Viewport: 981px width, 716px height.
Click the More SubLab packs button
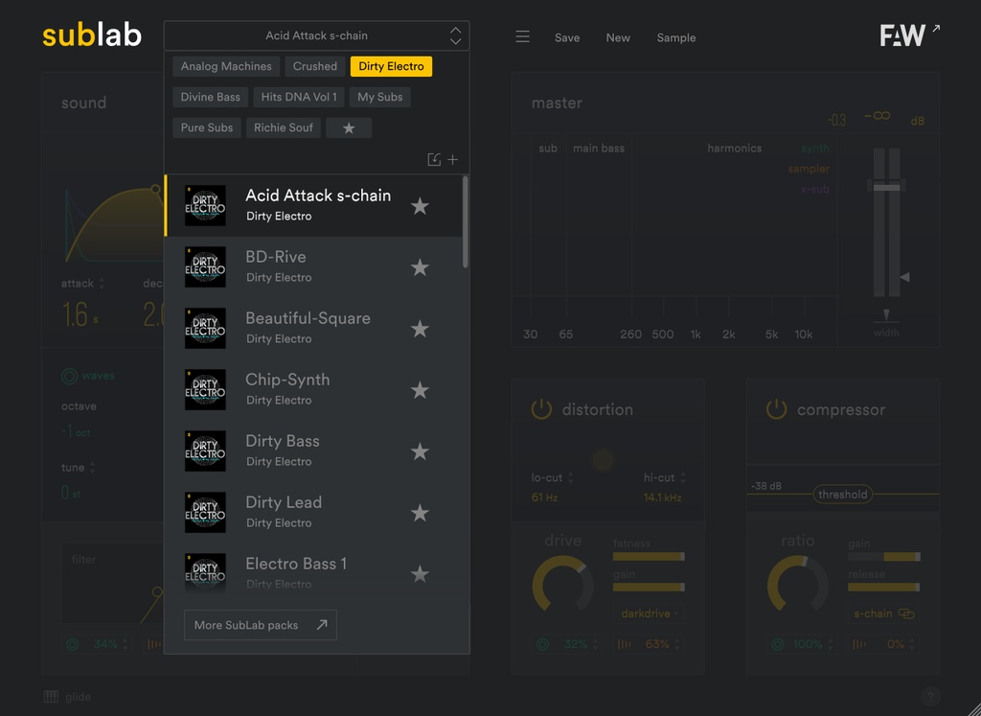tap(260, 624)
